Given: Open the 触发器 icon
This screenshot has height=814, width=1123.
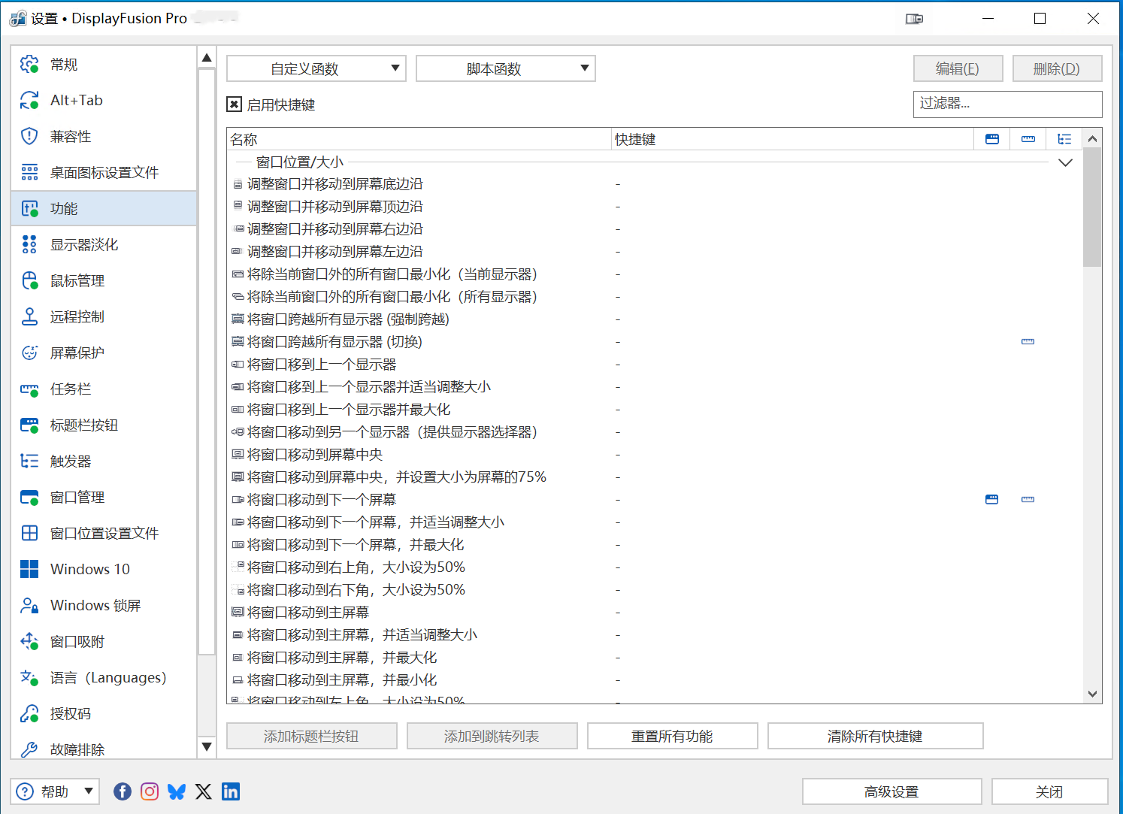Looking at the screenshot, I should click(29, 461).
